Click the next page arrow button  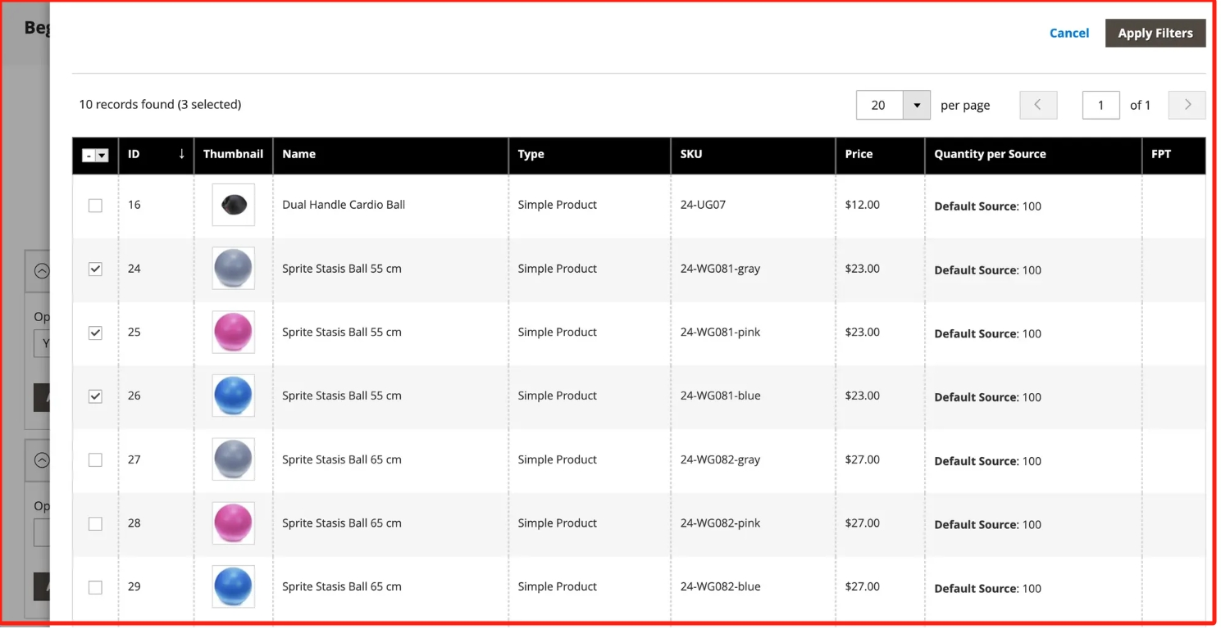(x=1187, y=105)
